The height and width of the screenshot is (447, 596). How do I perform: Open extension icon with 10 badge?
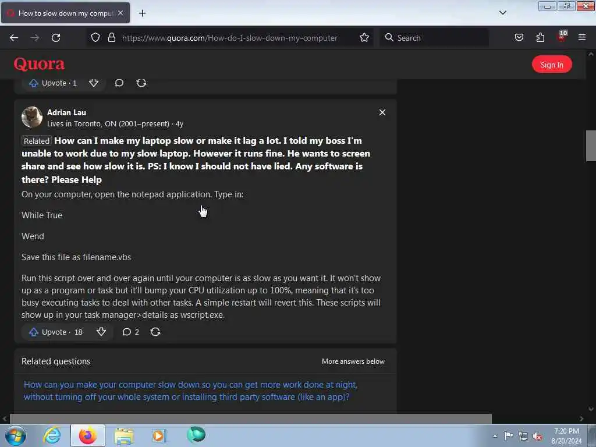point(562,37)
